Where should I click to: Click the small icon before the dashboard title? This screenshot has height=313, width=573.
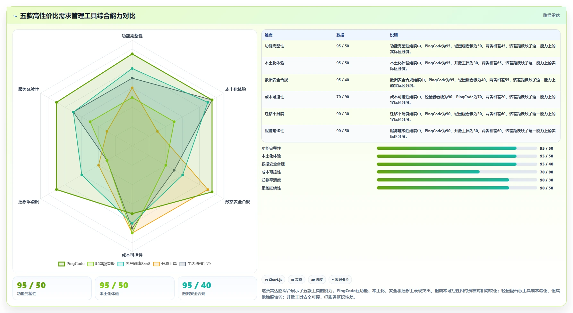pyautogui.click(x=15, y=16)
